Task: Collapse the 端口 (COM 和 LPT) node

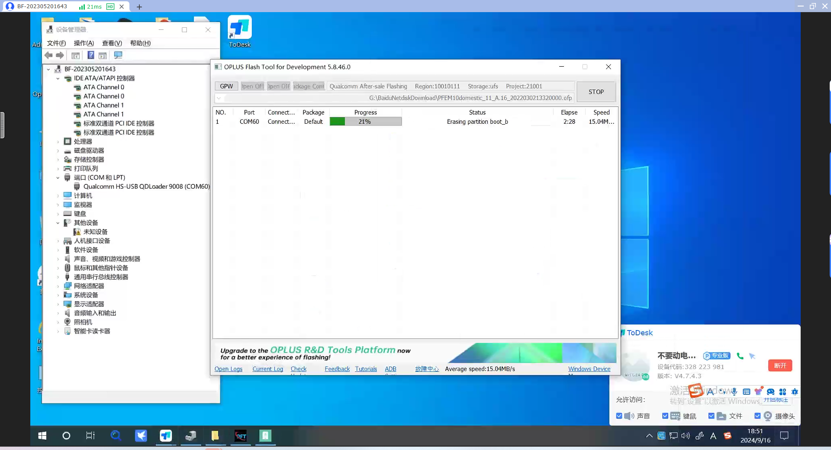Action: [x=58, y=178]
